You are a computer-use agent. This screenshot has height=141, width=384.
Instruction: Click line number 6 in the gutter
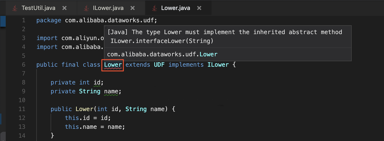[x=23, y=65]
